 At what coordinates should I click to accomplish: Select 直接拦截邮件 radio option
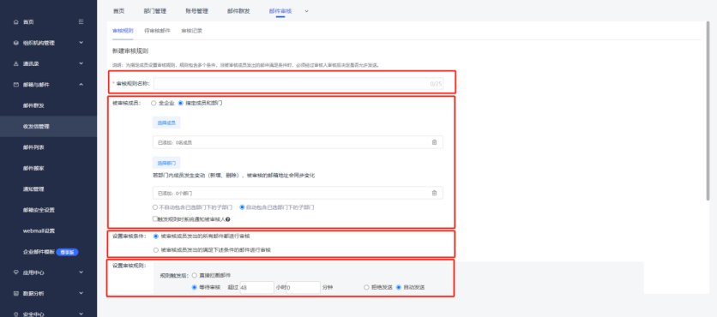tap(195, 275)
